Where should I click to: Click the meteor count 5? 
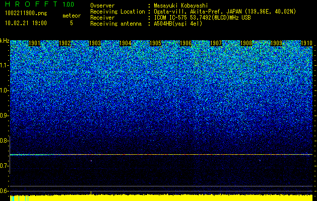72,23
